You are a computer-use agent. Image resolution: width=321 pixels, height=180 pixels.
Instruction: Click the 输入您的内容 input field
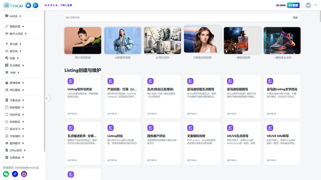point(177,17)
